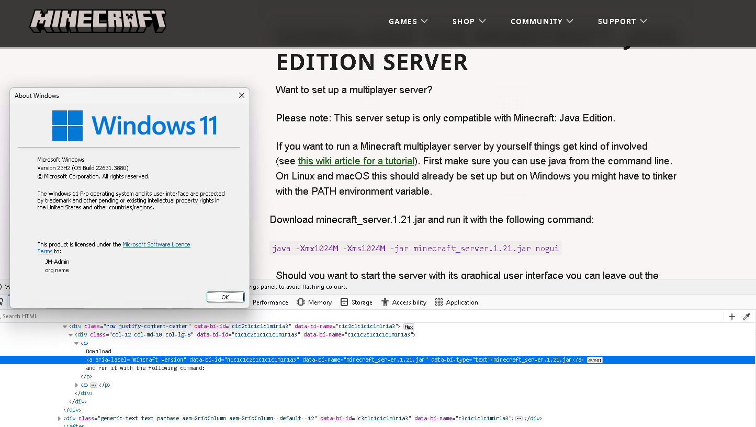756x427 pixels.
Task: Collapse the row justify-content-center div node
Action: [65, 327]
